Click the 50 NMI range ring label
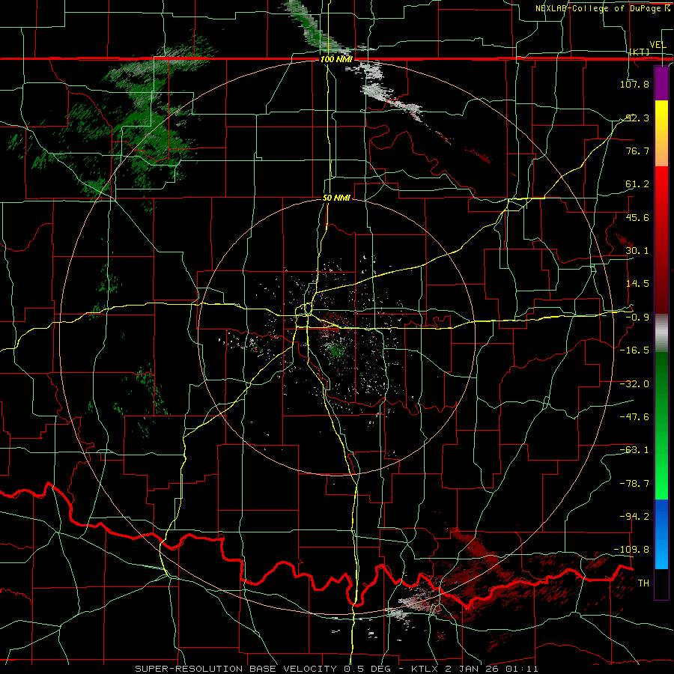The height and width of the screenshot is (674, 674). pos(336,198)
